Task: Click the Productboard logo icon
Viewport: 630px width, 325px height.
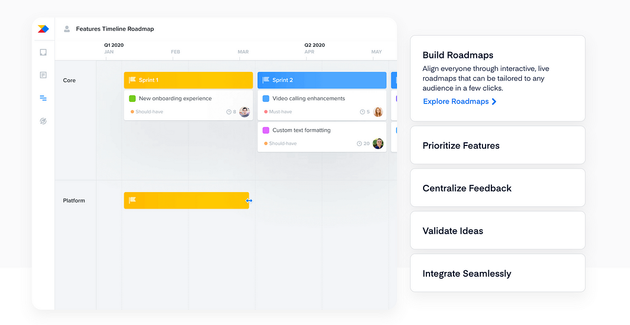Action: 43,29
